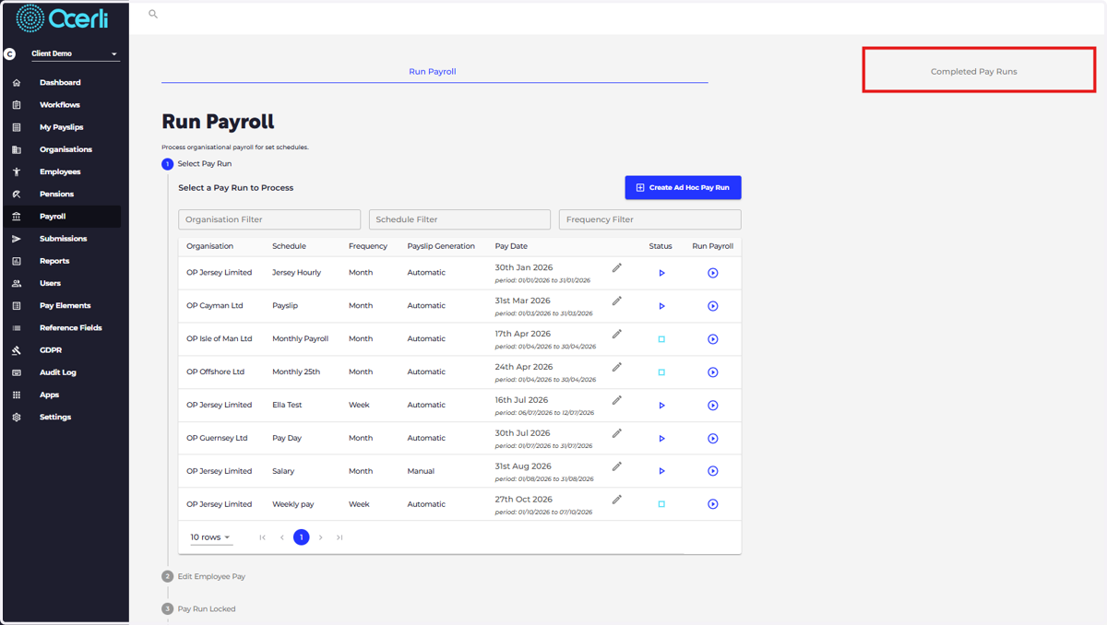Click the GDPR gavel icon

pyautogui.click(x=17, y=350)
